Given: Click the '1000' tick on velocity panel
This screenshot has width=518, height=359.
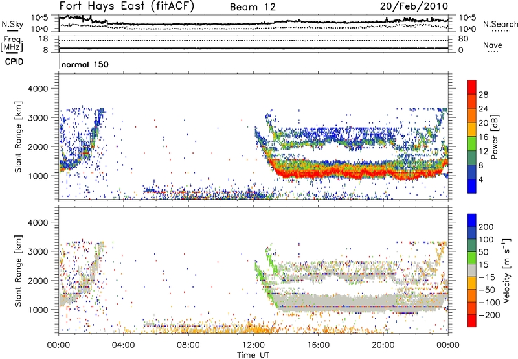Looking at the screenshot, I should [x=38, y=310].
